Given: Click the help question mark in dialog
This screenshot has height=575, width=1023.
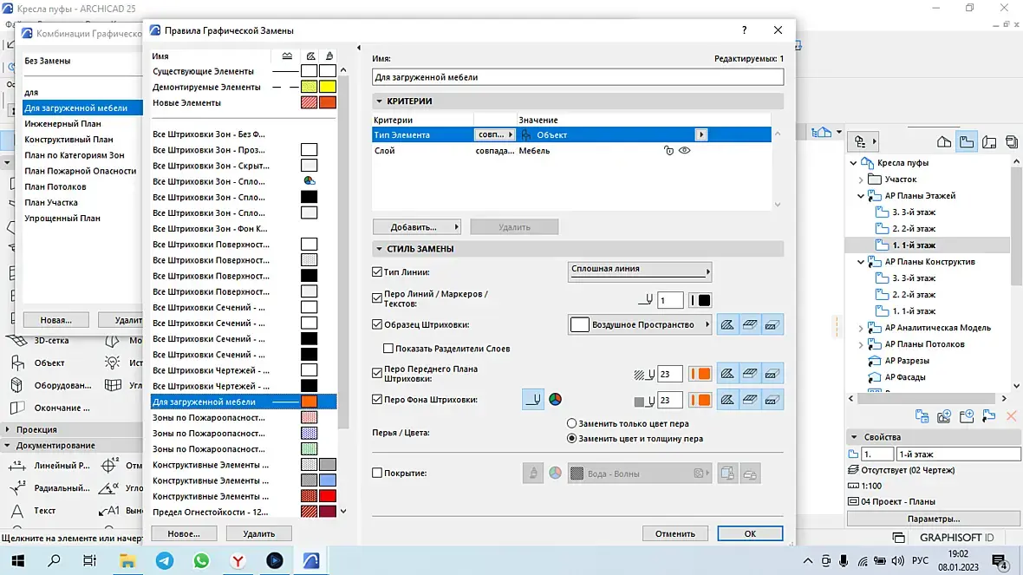Looking at the screenshot, I should point(745,30).
